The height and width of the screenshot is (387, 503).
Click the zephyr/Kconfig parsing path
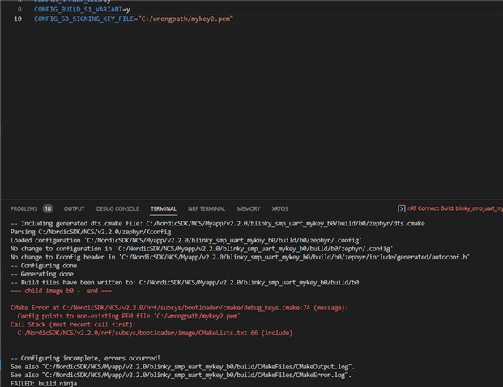tap(104, 232)
